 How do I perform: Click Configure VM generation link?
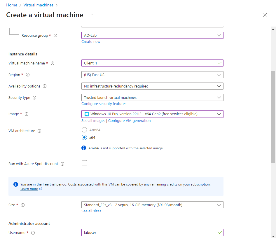[x=129, y=121]
